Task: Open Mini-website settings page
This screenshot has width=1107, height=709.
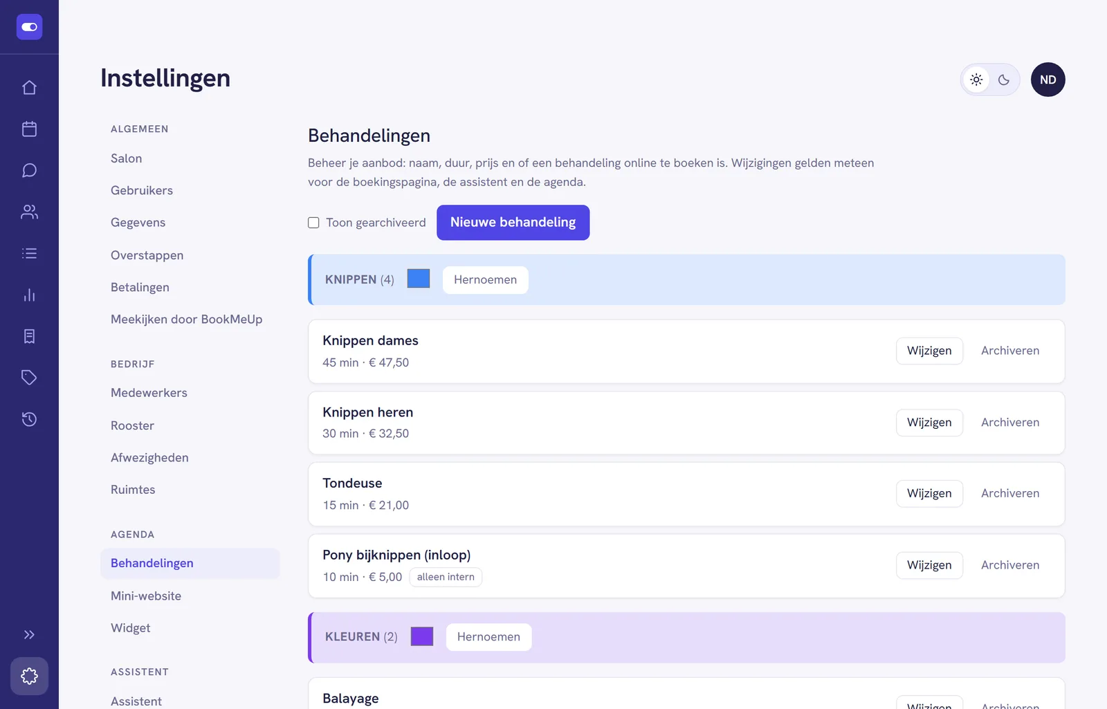Action: [x=190, y=596]
